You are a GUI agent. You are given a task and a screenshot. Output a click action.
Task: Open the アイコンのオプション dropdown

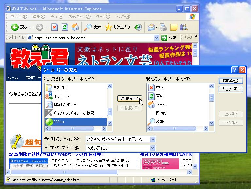click(x=153, y=148)
